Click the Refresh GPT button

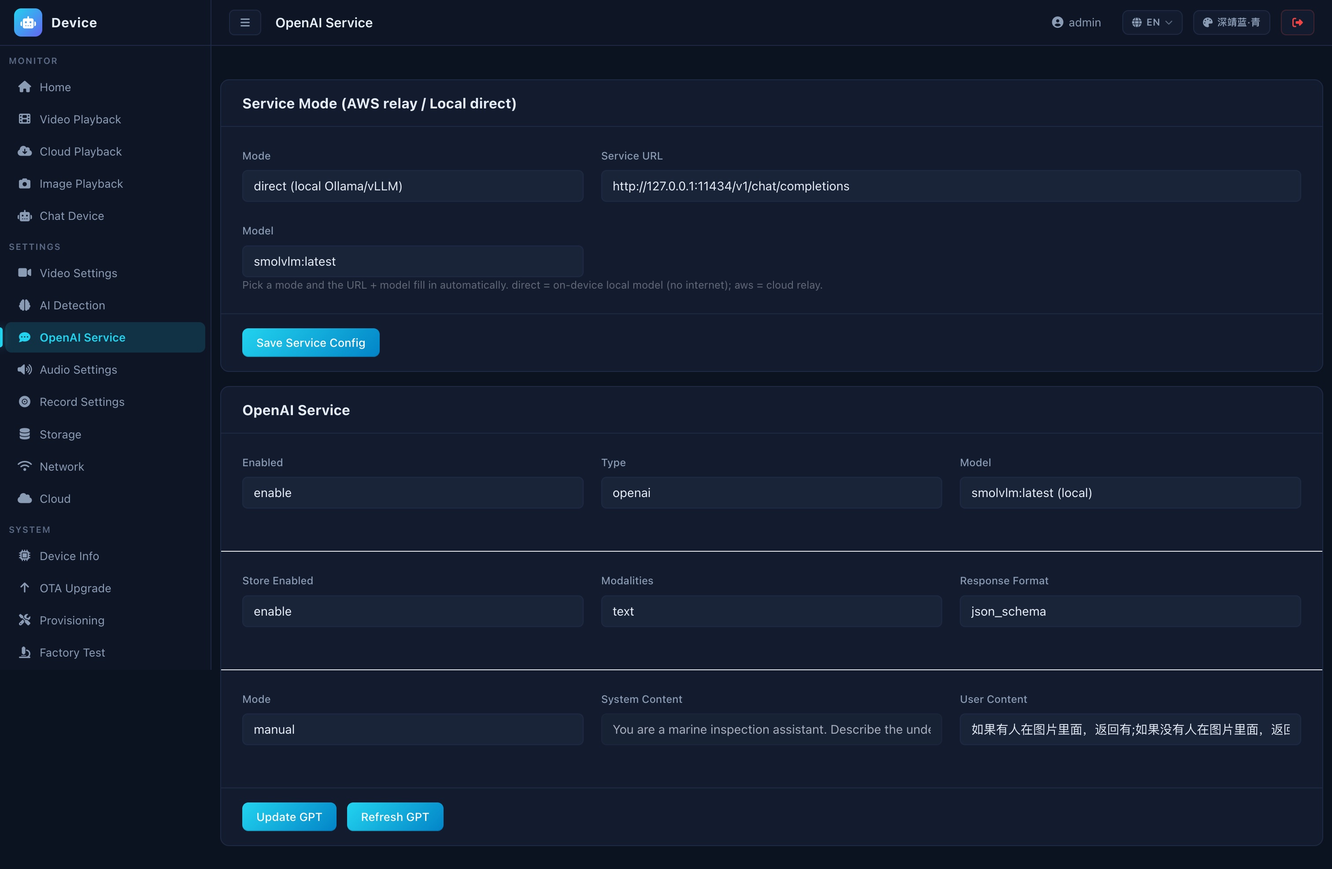coord(395,817)
